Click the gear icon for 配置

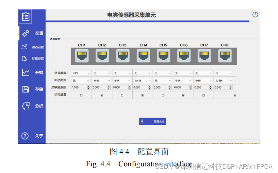(25, 33)
